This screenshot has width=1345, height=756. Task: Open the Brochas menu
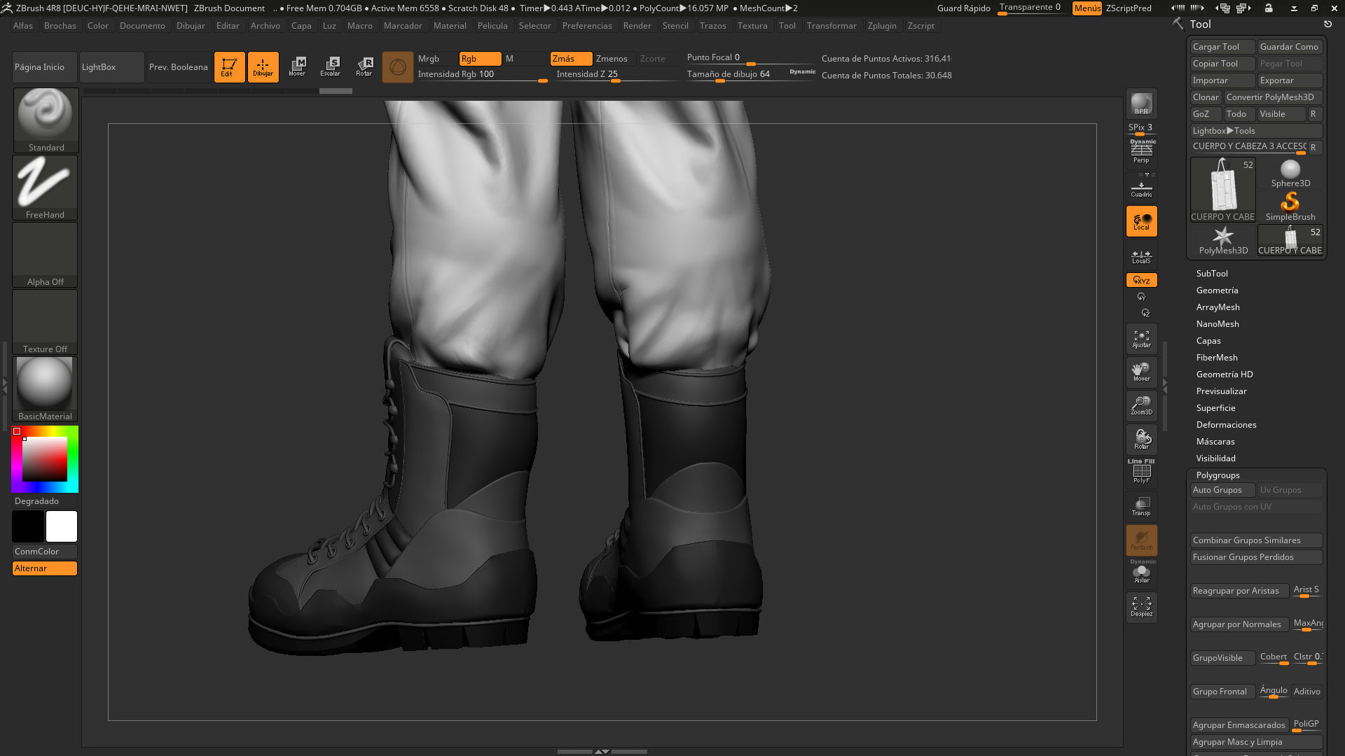[60, 26]
